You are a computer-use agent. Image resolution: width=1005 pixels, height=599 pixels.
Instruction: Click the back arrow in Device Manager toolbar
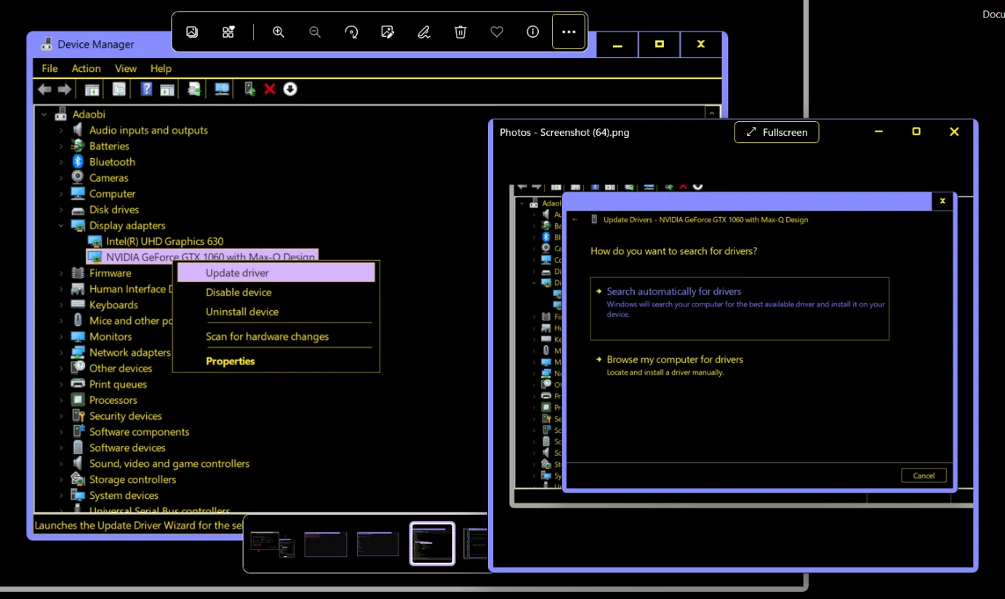click(x=45, y=89)
